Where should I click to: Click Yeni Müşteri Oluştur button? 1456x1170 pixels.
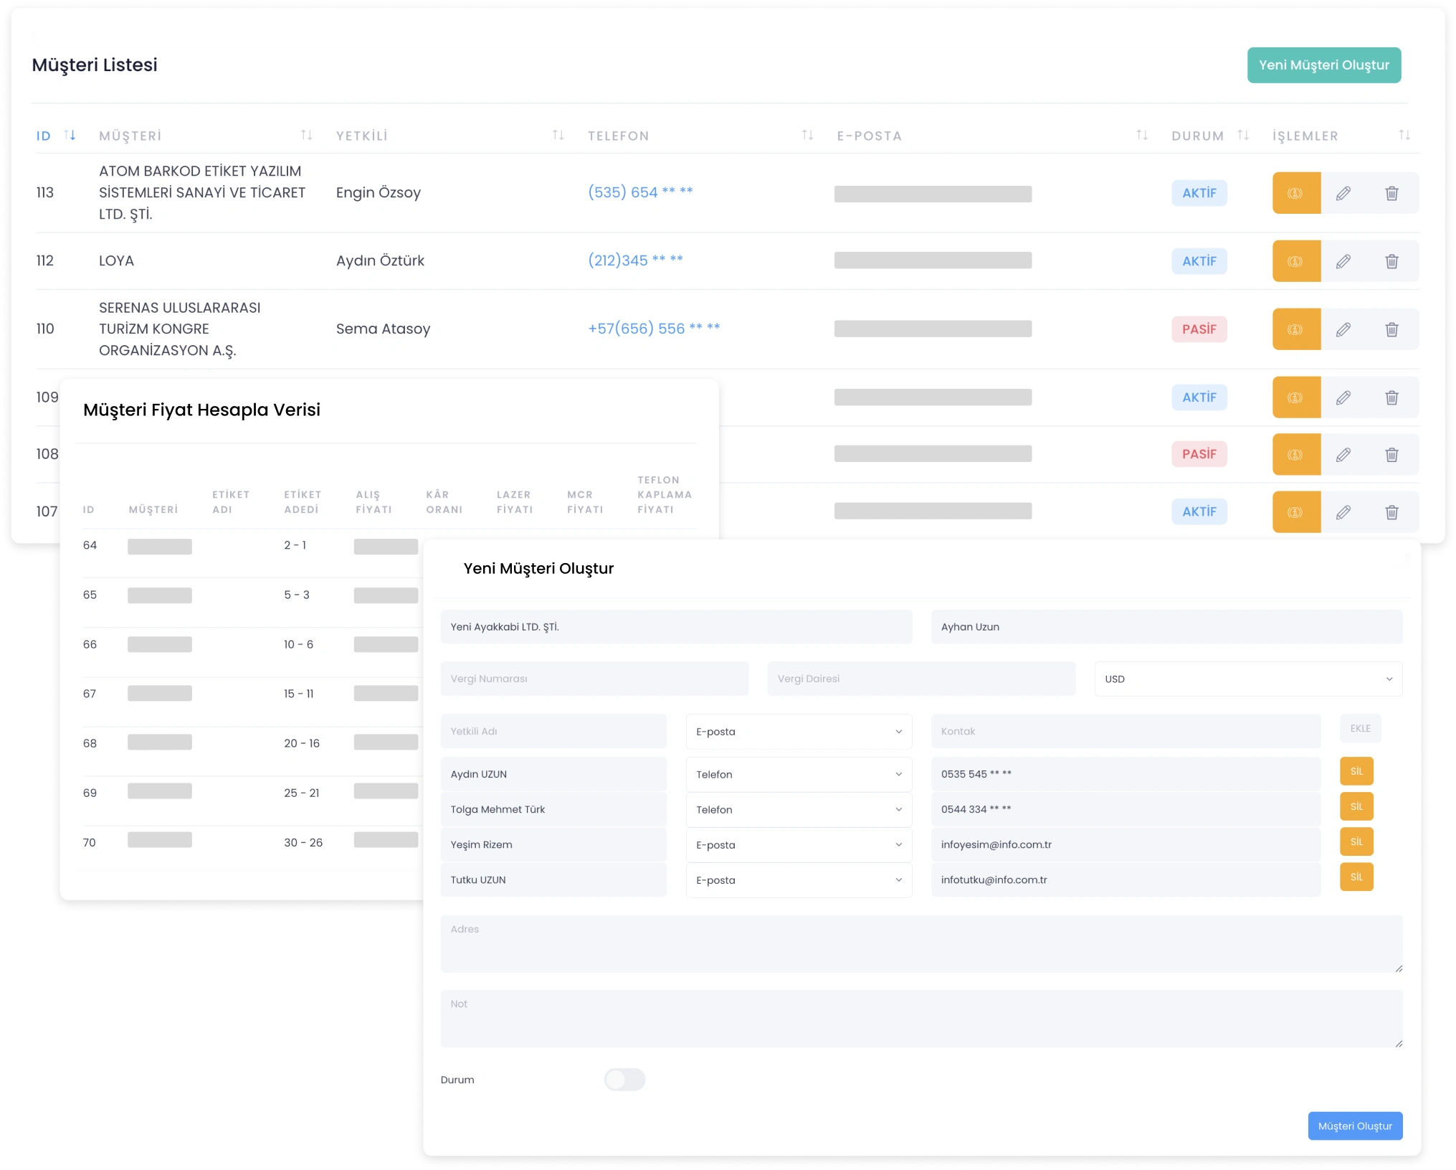point(1323,65)
